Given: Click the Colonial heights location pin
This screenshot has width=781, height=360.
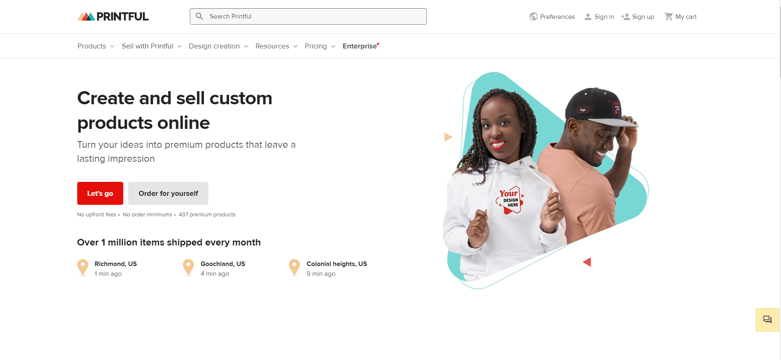Looking at the screenshot, I should (x=294, y=268).
